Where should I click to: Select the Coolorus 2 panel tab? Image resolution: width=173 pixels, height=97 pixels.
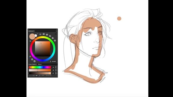(x=31, y=31)
